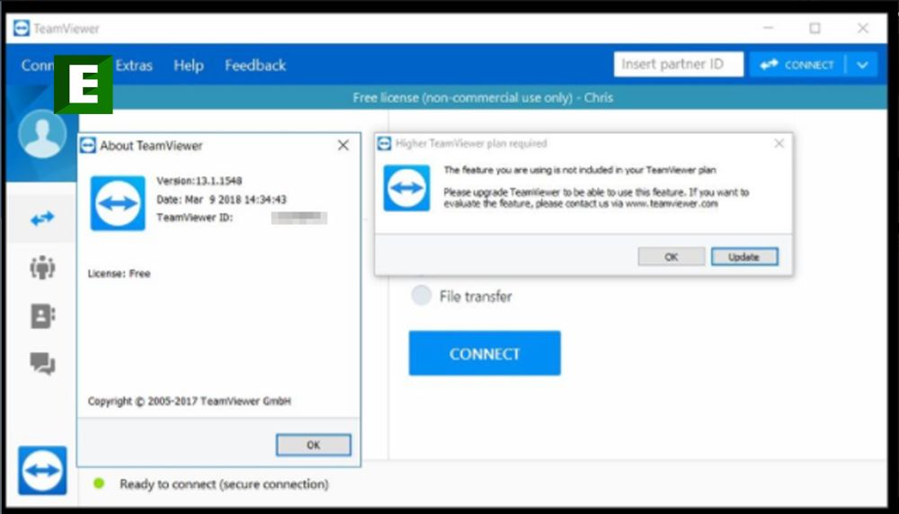The image size is (899, 514).
Task: Click the blurred TeamViewer ID value
Action: 298,217
